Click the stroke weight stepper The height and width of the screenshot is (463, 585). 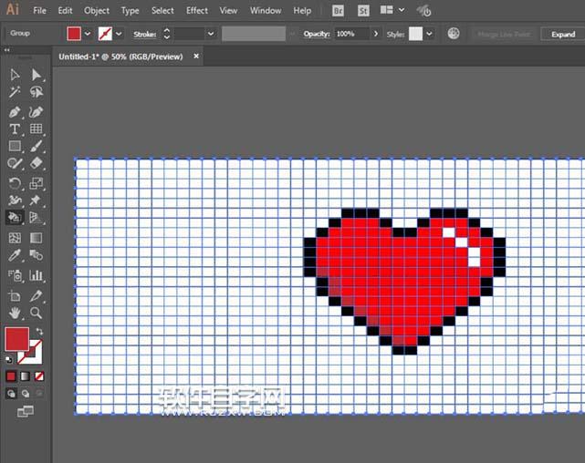pos(166,34)
